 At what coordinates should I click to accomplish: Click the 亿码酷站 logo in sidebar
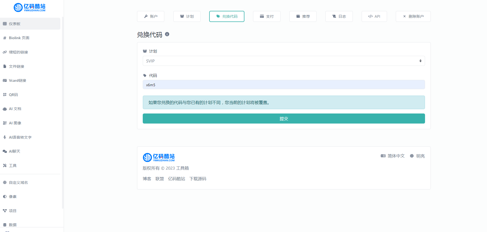pos(29,7)
